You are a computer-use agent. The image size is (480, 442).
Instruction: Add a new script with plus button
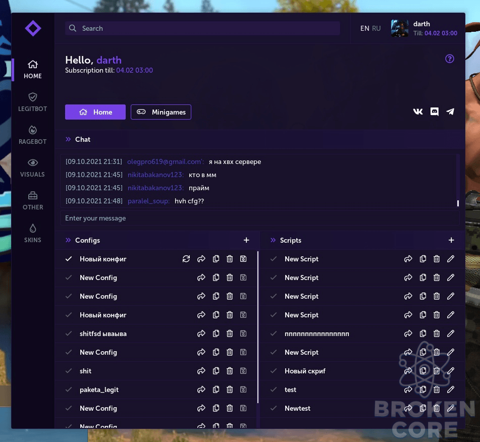pos(451,240)
